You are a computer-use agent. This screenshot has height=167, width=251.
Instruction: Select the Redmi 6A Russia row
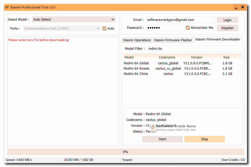tap(182, 68)
